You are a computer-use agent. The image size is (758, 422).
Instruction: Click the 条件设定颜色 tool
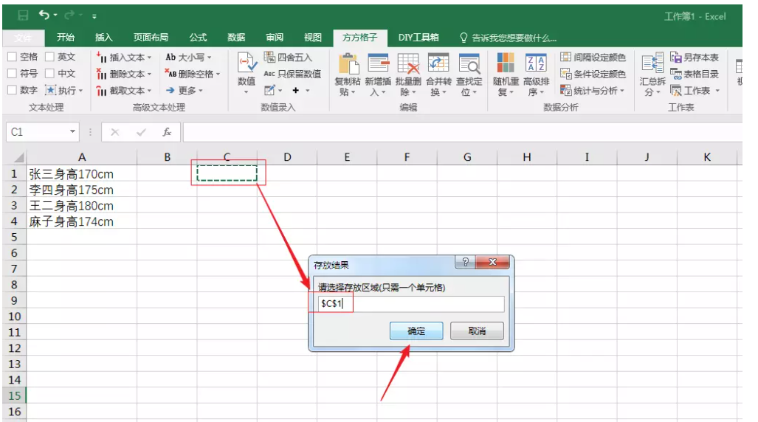593,74
